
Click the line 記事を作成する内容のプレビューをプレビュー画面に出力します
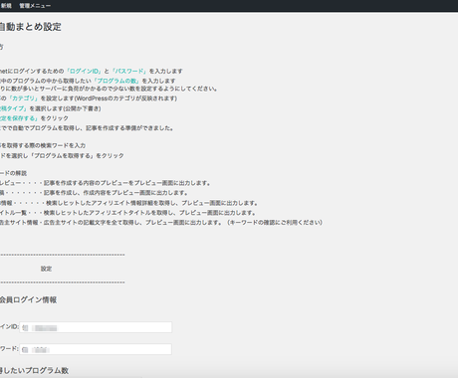pyautogui.click(x=106, y=183)
